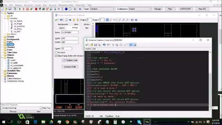The image size is (222, 125).
Task: Click the WORKSHOP button
Action: point(185,9)
